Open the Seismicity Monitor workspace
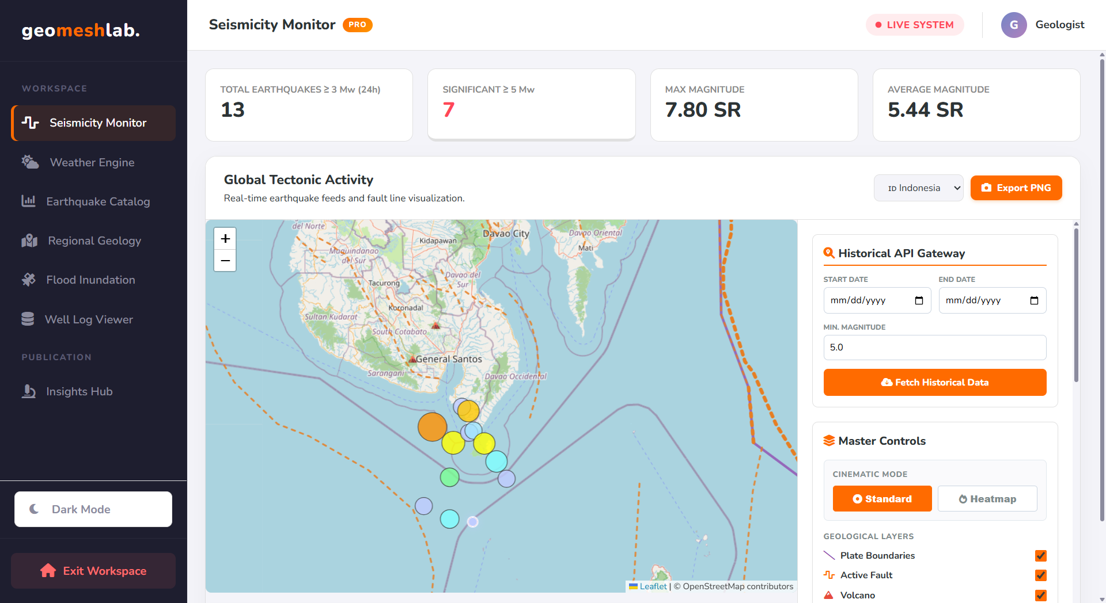1106x603 pixels. pos(93,123)
